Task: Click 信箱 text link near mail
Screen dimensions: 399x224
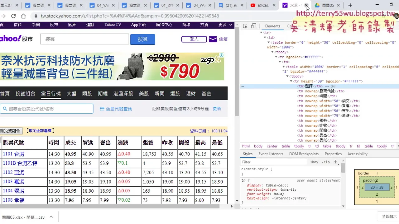Action: click(x=223, y=39)
